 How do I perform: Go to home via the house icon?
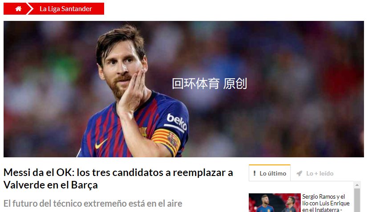(18, 9)
